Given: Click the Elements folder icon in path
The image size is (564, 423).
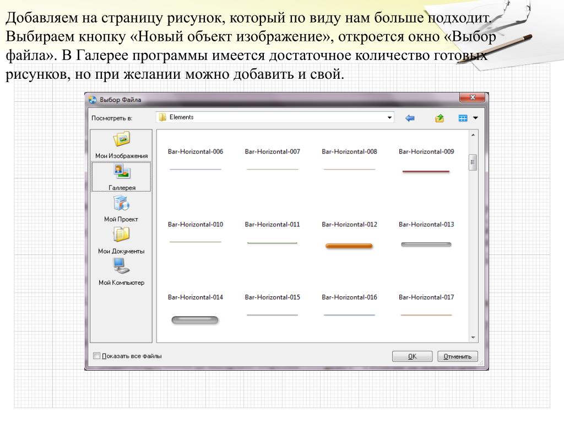Looking at the screenshot, I should [162, 117].
